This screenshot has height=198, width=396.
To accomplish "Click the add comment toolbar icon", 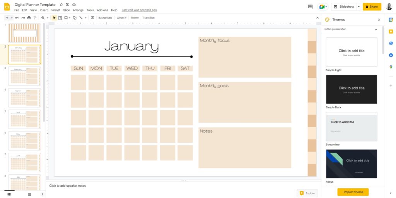I will coord(92,18).
